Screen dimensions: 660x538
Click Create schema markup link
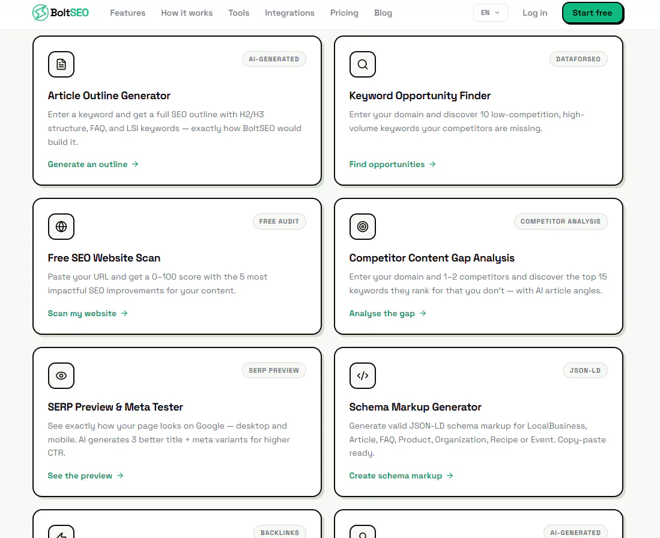point(401,475)
